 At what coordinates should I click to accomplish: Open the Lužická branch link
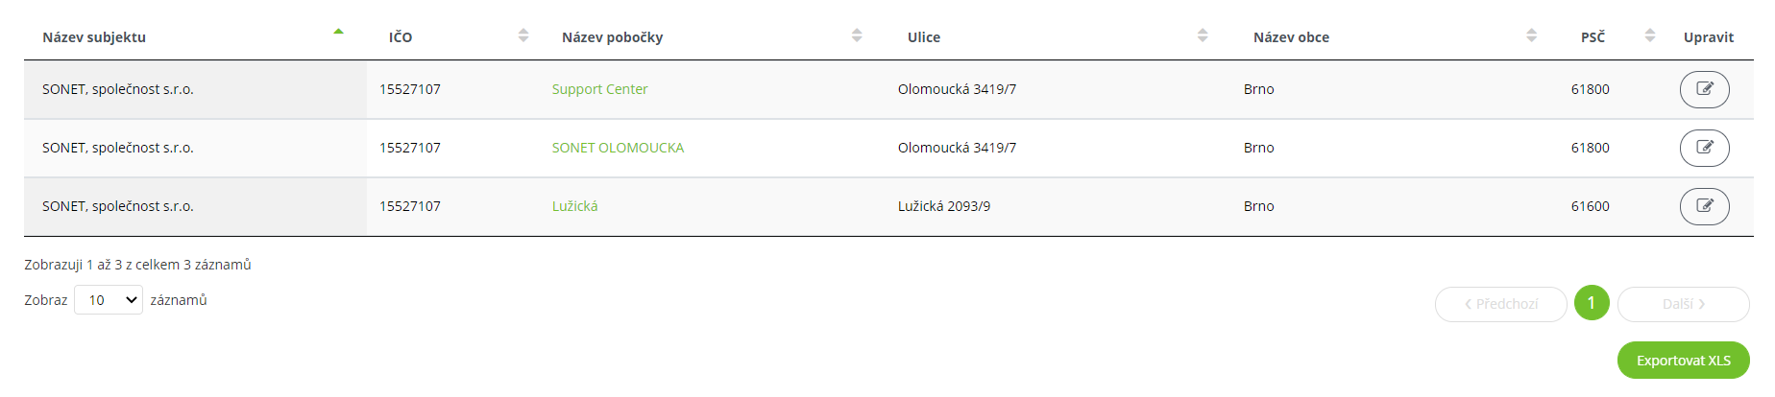(574, 206)
